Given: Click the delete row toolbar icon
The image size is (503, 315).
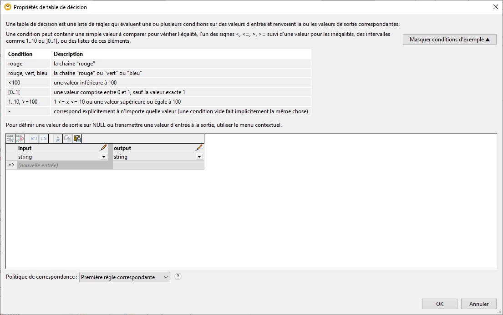Looking at the screenshot, I should point(20,139).
